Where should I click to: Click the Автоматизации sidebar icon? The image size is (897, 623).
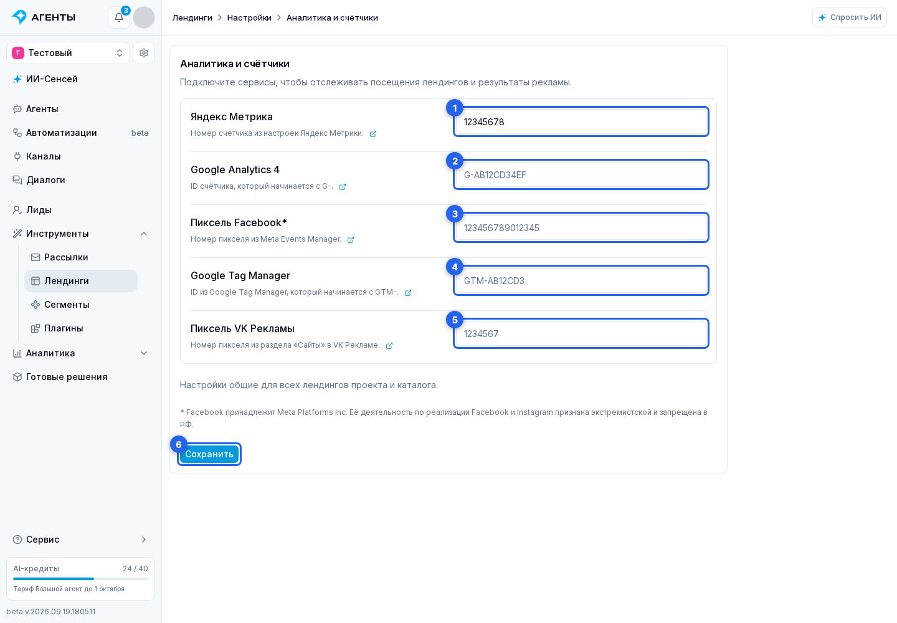(17, 133)
